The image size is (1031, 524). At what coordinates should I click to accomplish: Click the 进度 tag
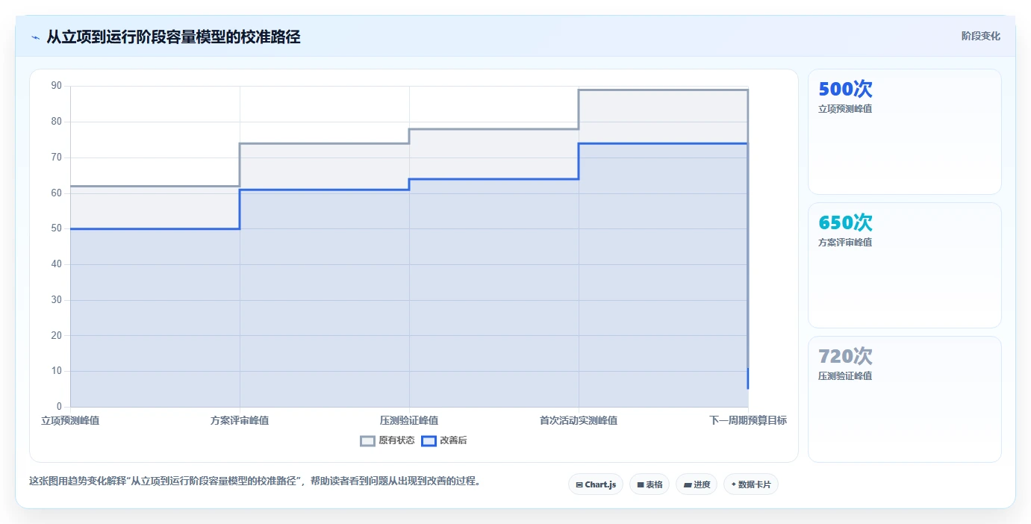pos(697,484)
